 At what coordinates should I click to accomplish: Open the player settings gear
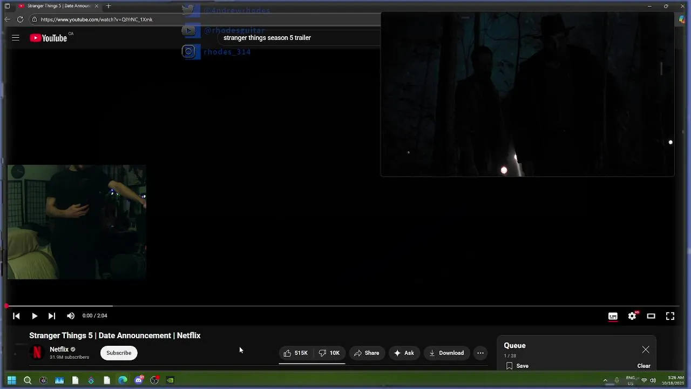632,317
